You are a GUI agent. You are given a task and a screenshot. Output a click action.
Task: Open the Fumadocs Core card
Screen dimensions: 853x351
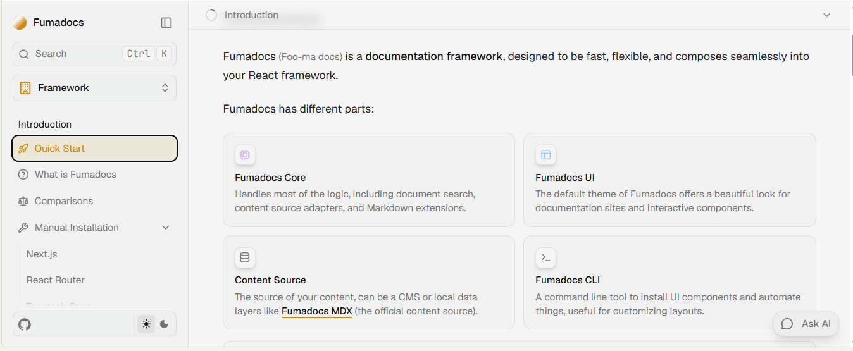click(369, 180)
